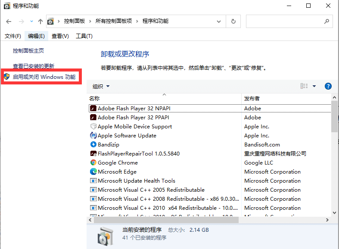
Task: Click 所有控制面板项 in the breadcrumb
Action: tap(114, 21)
